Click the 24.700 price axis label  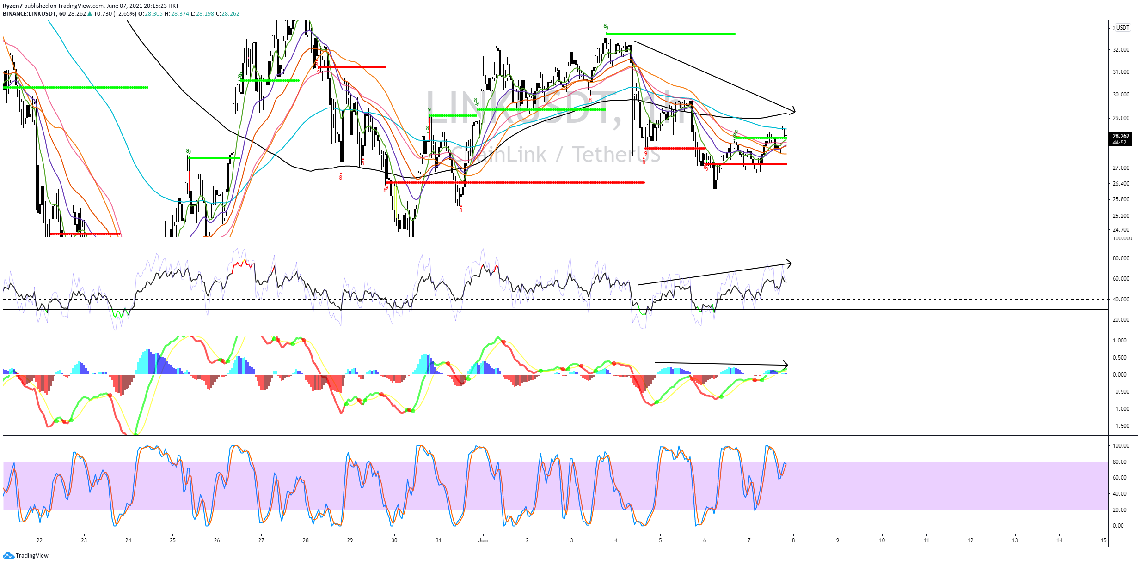tap(1121, 230)
